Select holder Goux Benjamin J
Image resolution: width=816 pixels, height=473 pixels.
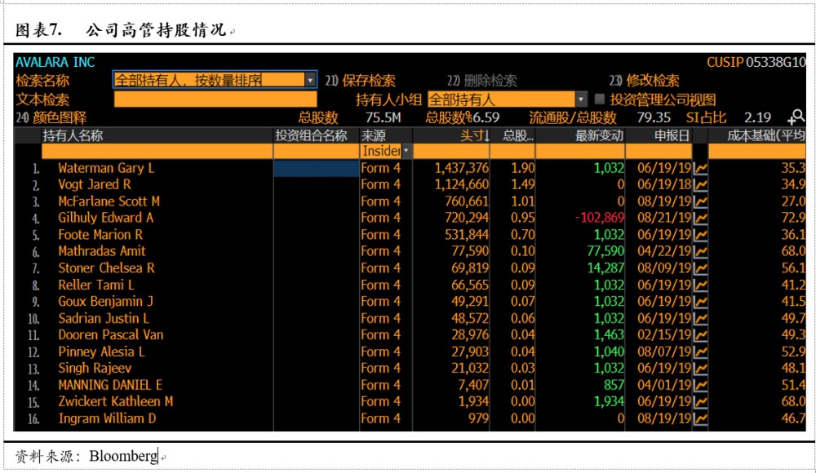(105, 302)
